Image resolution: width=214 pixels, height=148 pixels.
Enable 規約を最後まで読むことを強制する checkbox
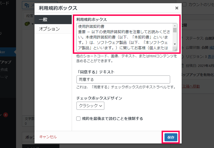tap(78, 119)
